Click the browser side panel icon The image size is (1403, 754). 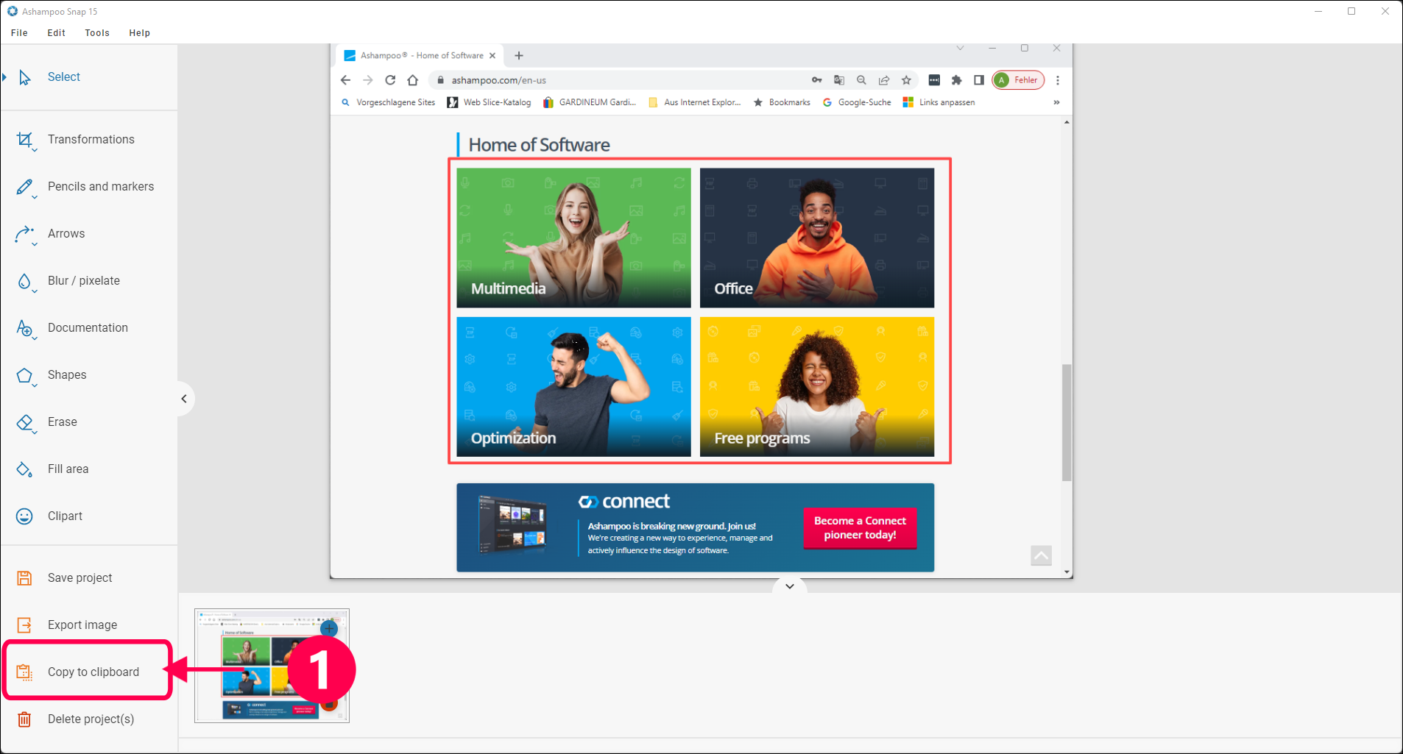pyautogui.click(x=979, y=80)
